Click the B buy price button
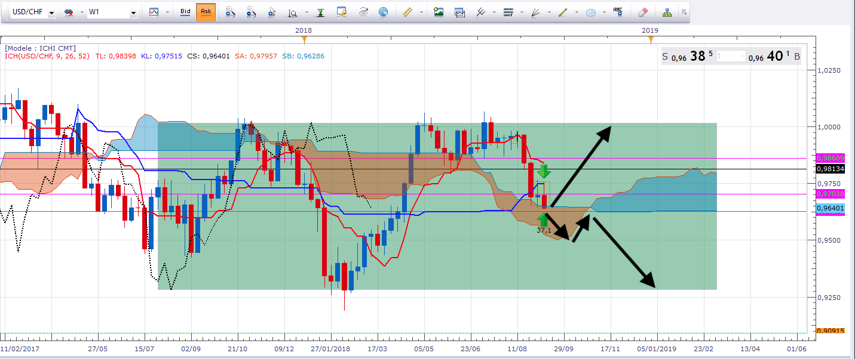 coord(796,57)
